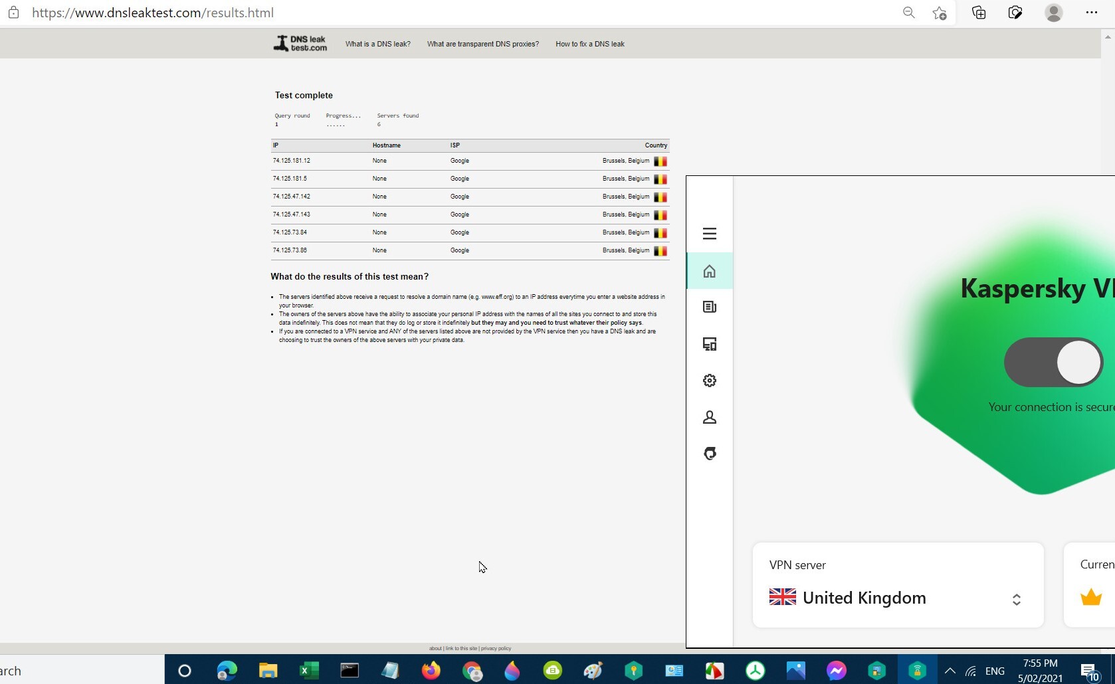The width and height of the screenshot is (1115, 684).
Task: Switch the ENG input language indicator
Action: (995, 671)
